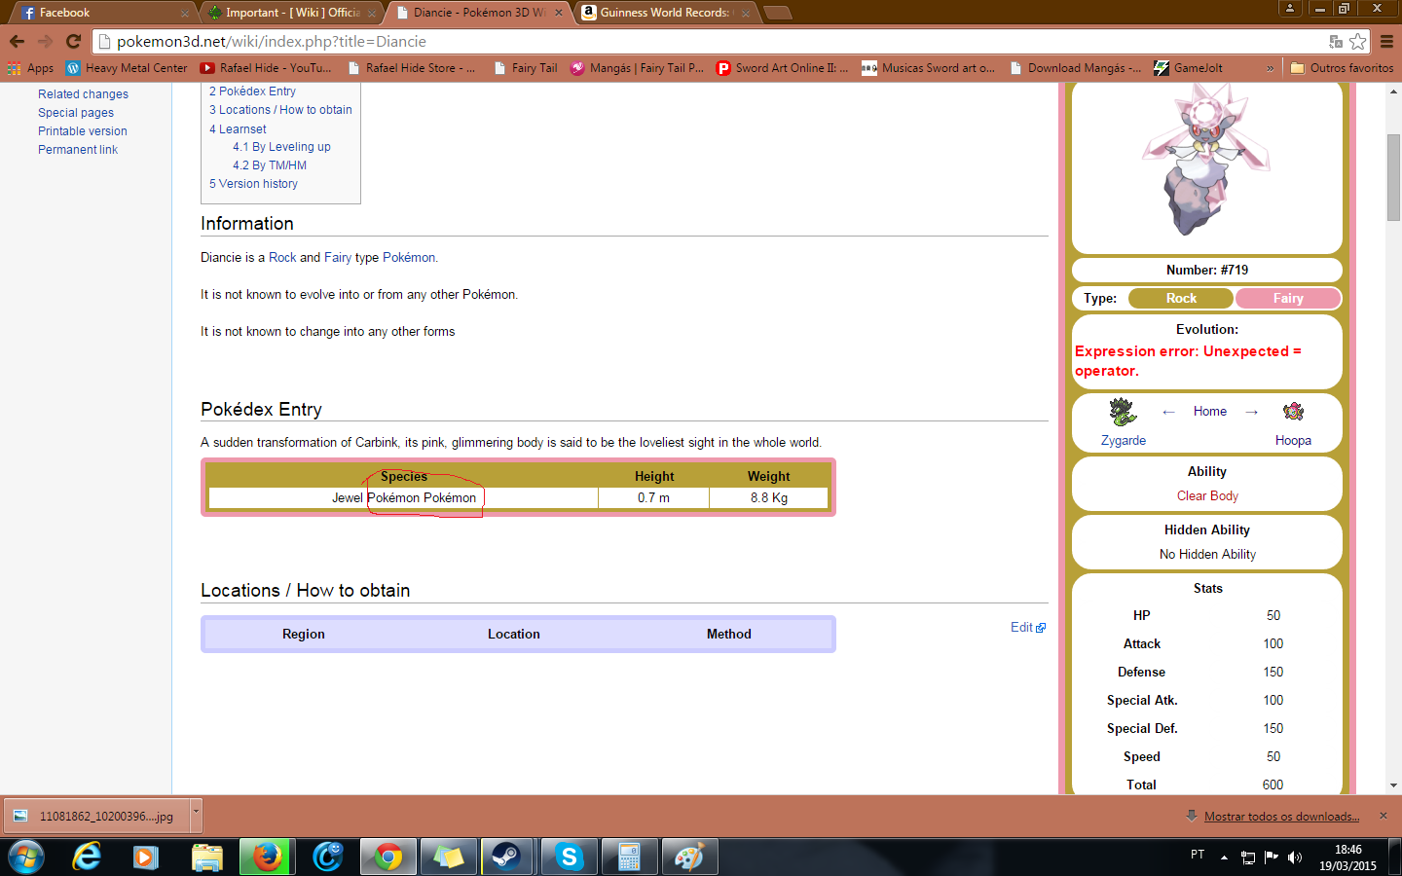Viewport: 1402px width, 876px height.
Task: Close the Guinness World Records tab
Action: point(746,13)
